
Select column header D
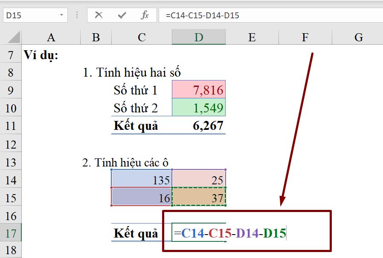pos(198,37)
